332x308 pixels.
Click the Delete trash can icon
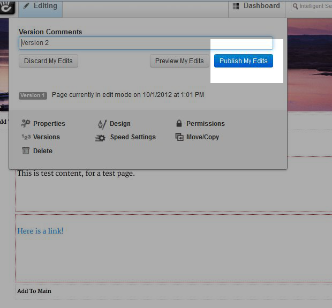[x=26, y=151]
